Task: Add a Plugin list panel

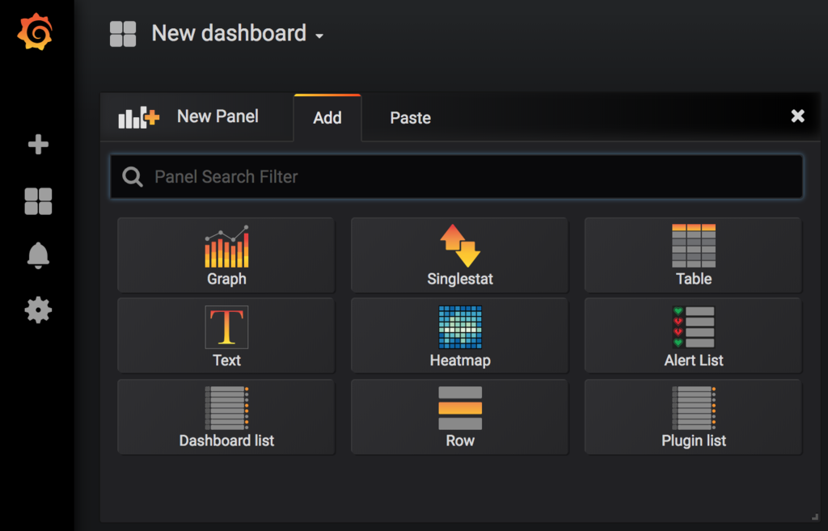Action: tap(693, 416)
